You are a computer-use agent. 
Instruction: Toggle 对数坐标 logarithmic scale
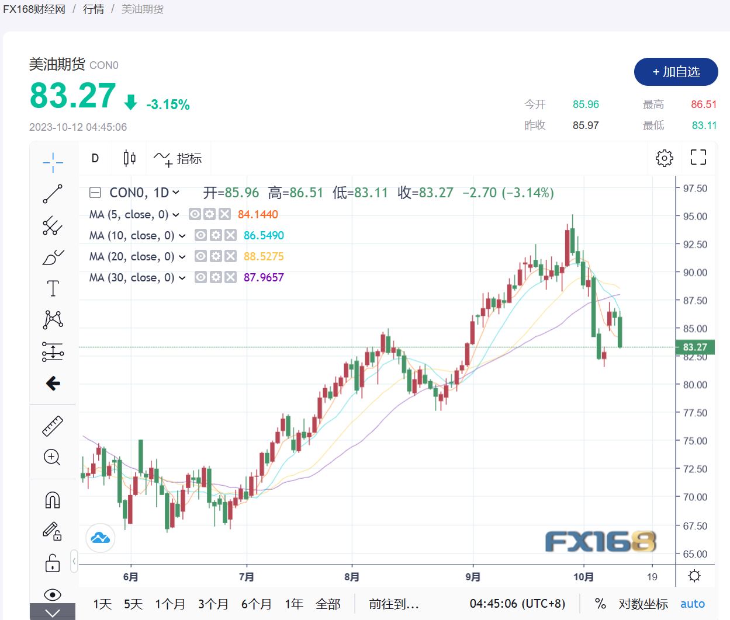pos(643,604)
